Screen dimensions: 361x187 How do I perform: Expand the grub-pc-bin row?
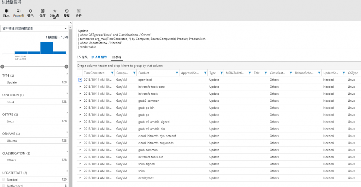tap(80, 108)
